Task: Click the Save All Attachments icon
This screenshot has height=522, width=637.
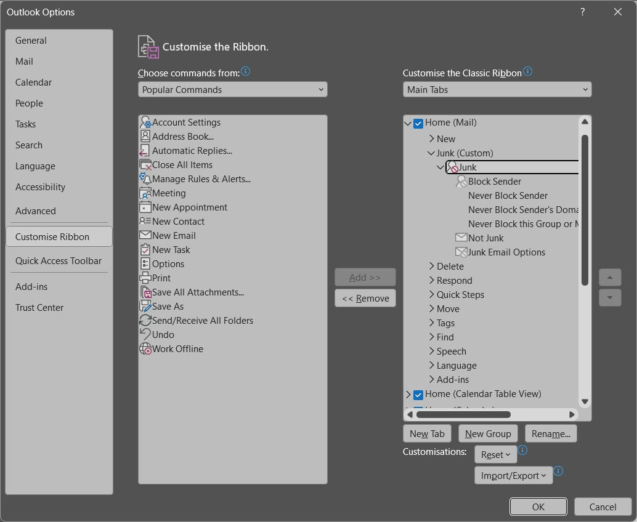Action: click(145, 292)
